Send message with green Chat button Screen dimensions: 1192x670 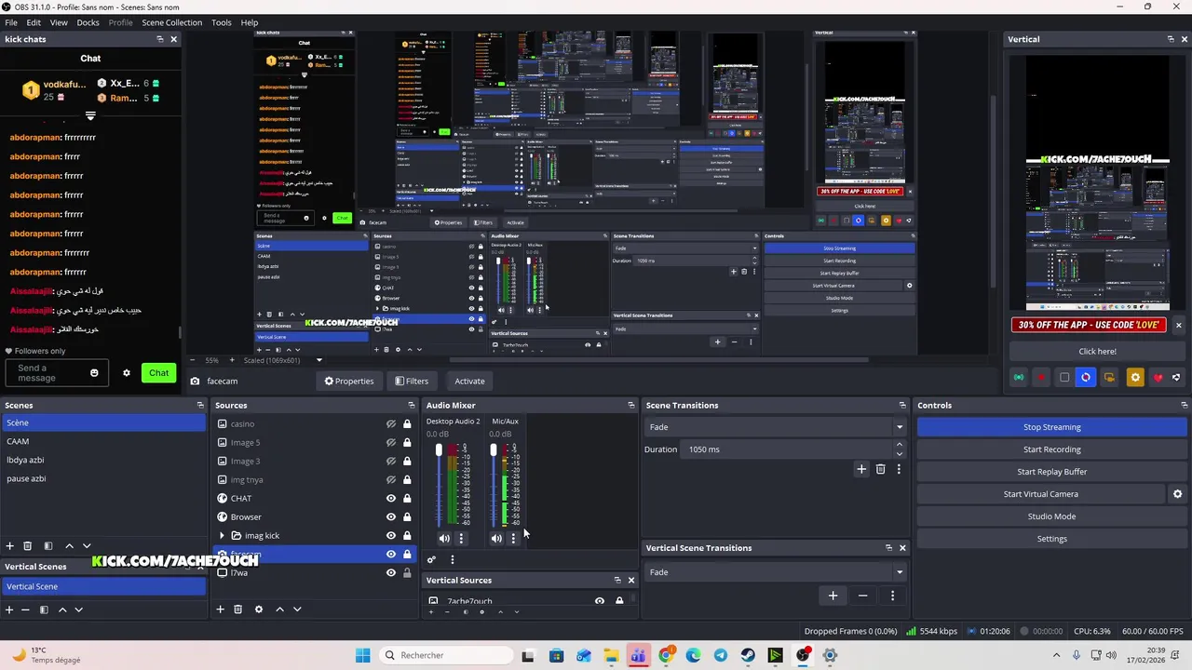pos(159,373)
